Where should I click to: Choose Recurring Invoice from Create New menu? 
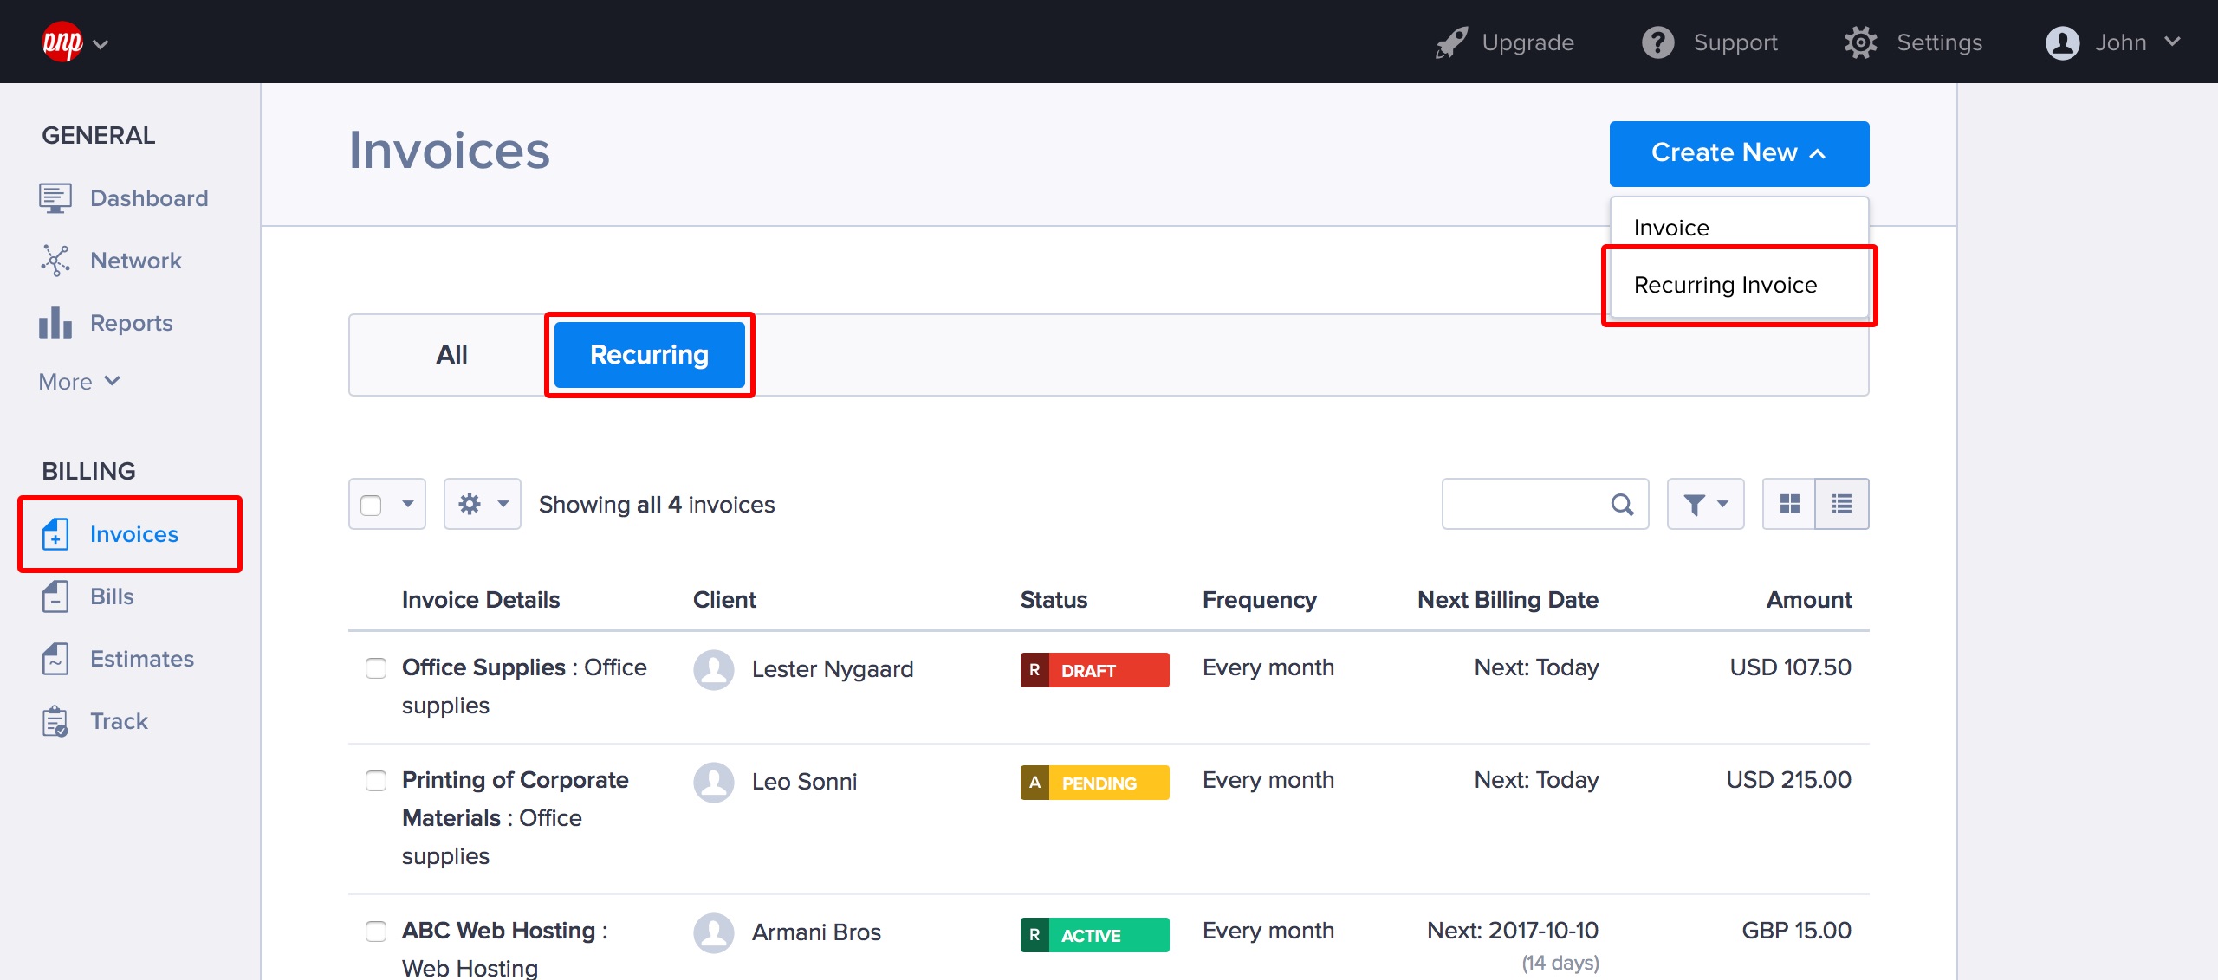tap(1725, 285)
